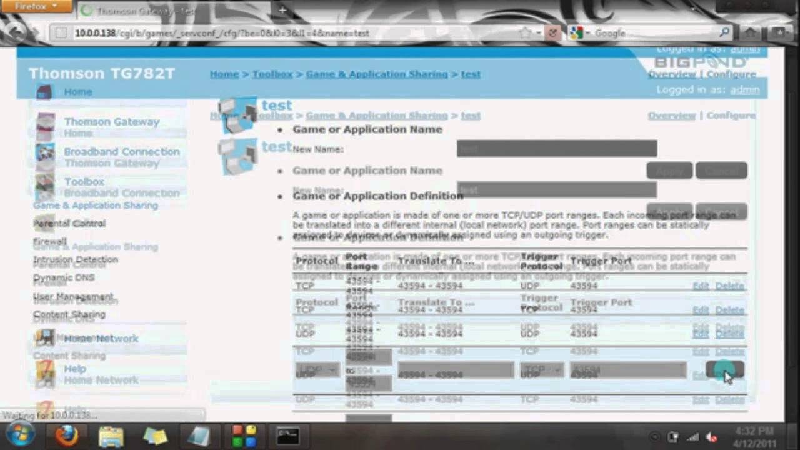
Task: Click the taskbar clock showing 4:32 PM
Action: pos(756,437)
